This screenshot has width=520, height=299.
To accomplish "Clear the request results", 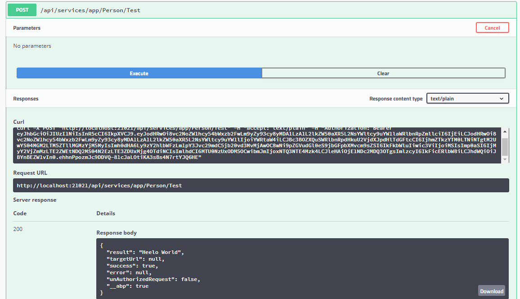I will pos(383,73).
